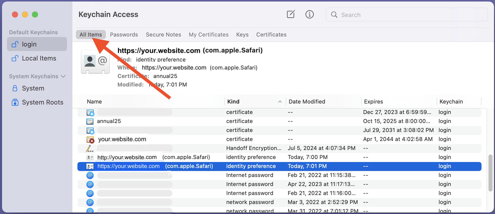Sort by the Name column header
This screenshot has width=495, height=214.
pos(94,101)
